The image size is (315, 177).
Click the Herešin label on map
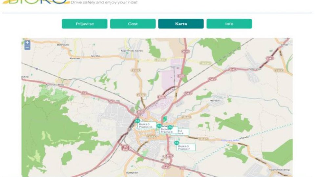pos(215,101)
